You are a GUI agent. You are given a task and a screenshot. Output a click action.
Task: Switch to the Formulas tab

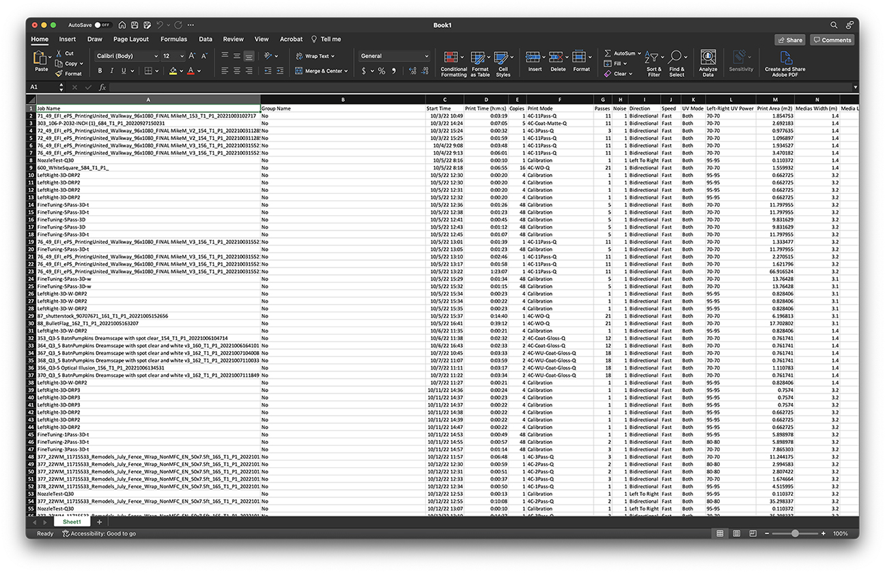click(x=173, y=40)
